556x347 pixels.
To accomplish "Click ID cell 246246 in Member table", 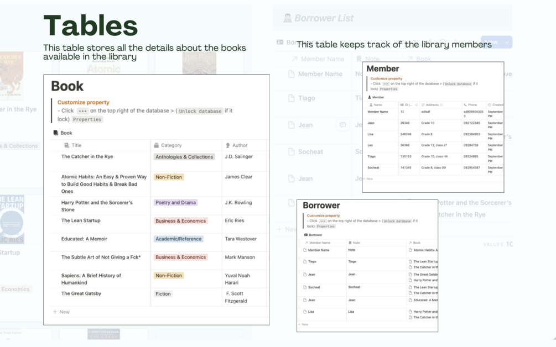I will click(406, 134).
